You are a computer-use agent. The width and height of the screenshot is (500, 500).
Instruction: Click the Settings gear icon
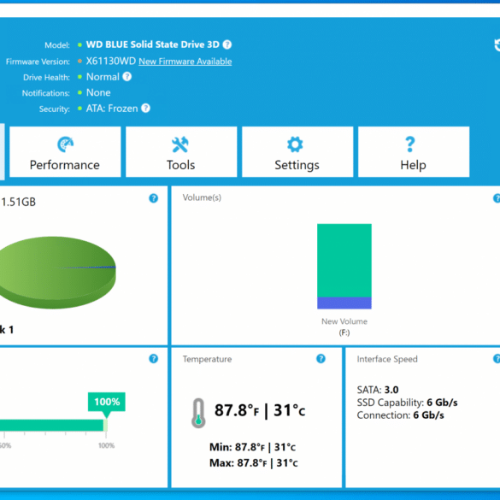coord(295,144)
